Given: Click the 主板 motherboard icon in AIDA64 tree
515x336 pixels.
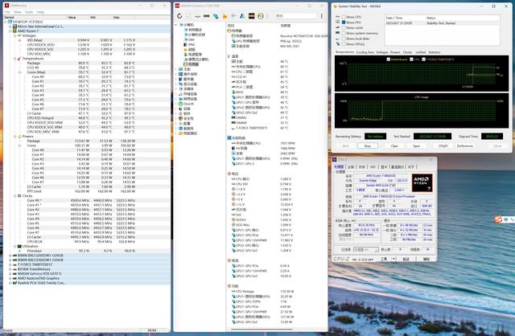Looking at the screenshot, I should (180, 69).
